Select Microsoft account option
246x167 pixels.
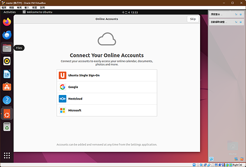tap(107, 111)
